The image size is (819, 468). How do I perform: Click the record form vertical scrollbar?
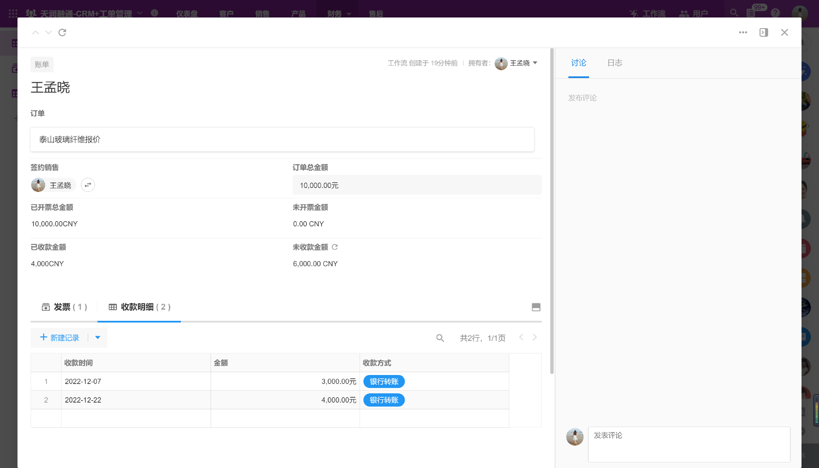pyautogui.click(x=552, y=211)
